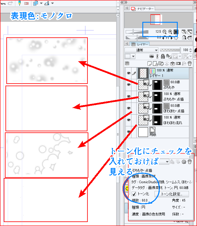Flip the canvas horizontally in Navigator

tap(184, 38)
